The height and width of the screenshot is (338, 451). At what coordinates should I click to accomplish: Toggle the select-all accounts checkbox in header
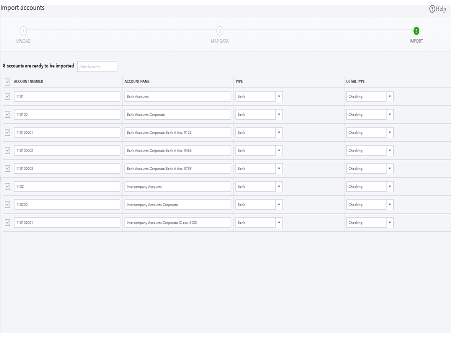7,82
